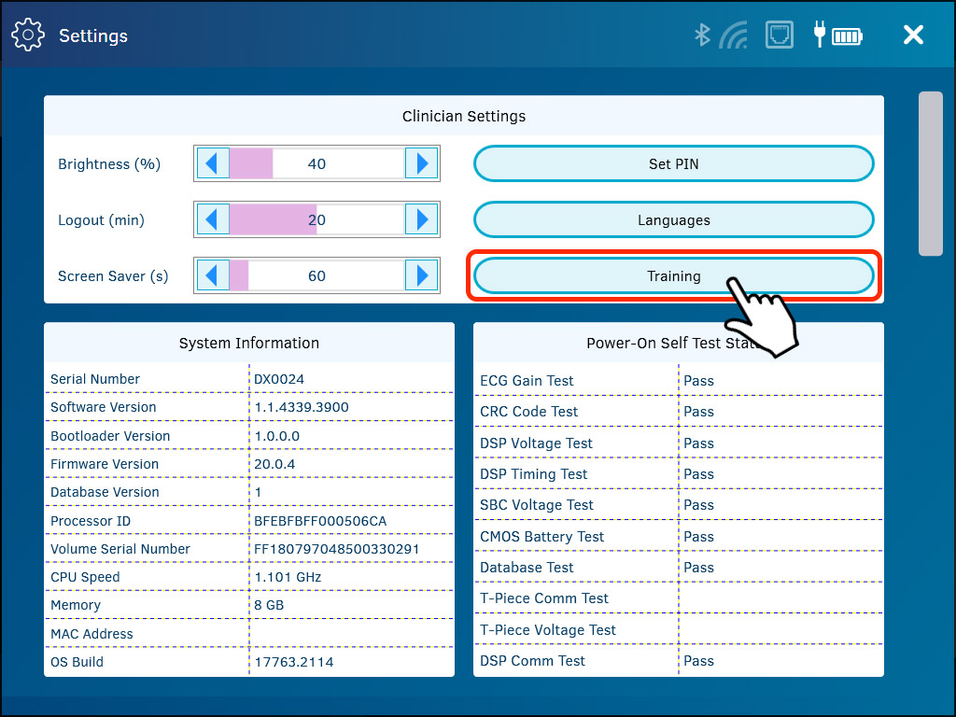
Task: Increase Brightness with the right arrow
Action: (422, 162)
